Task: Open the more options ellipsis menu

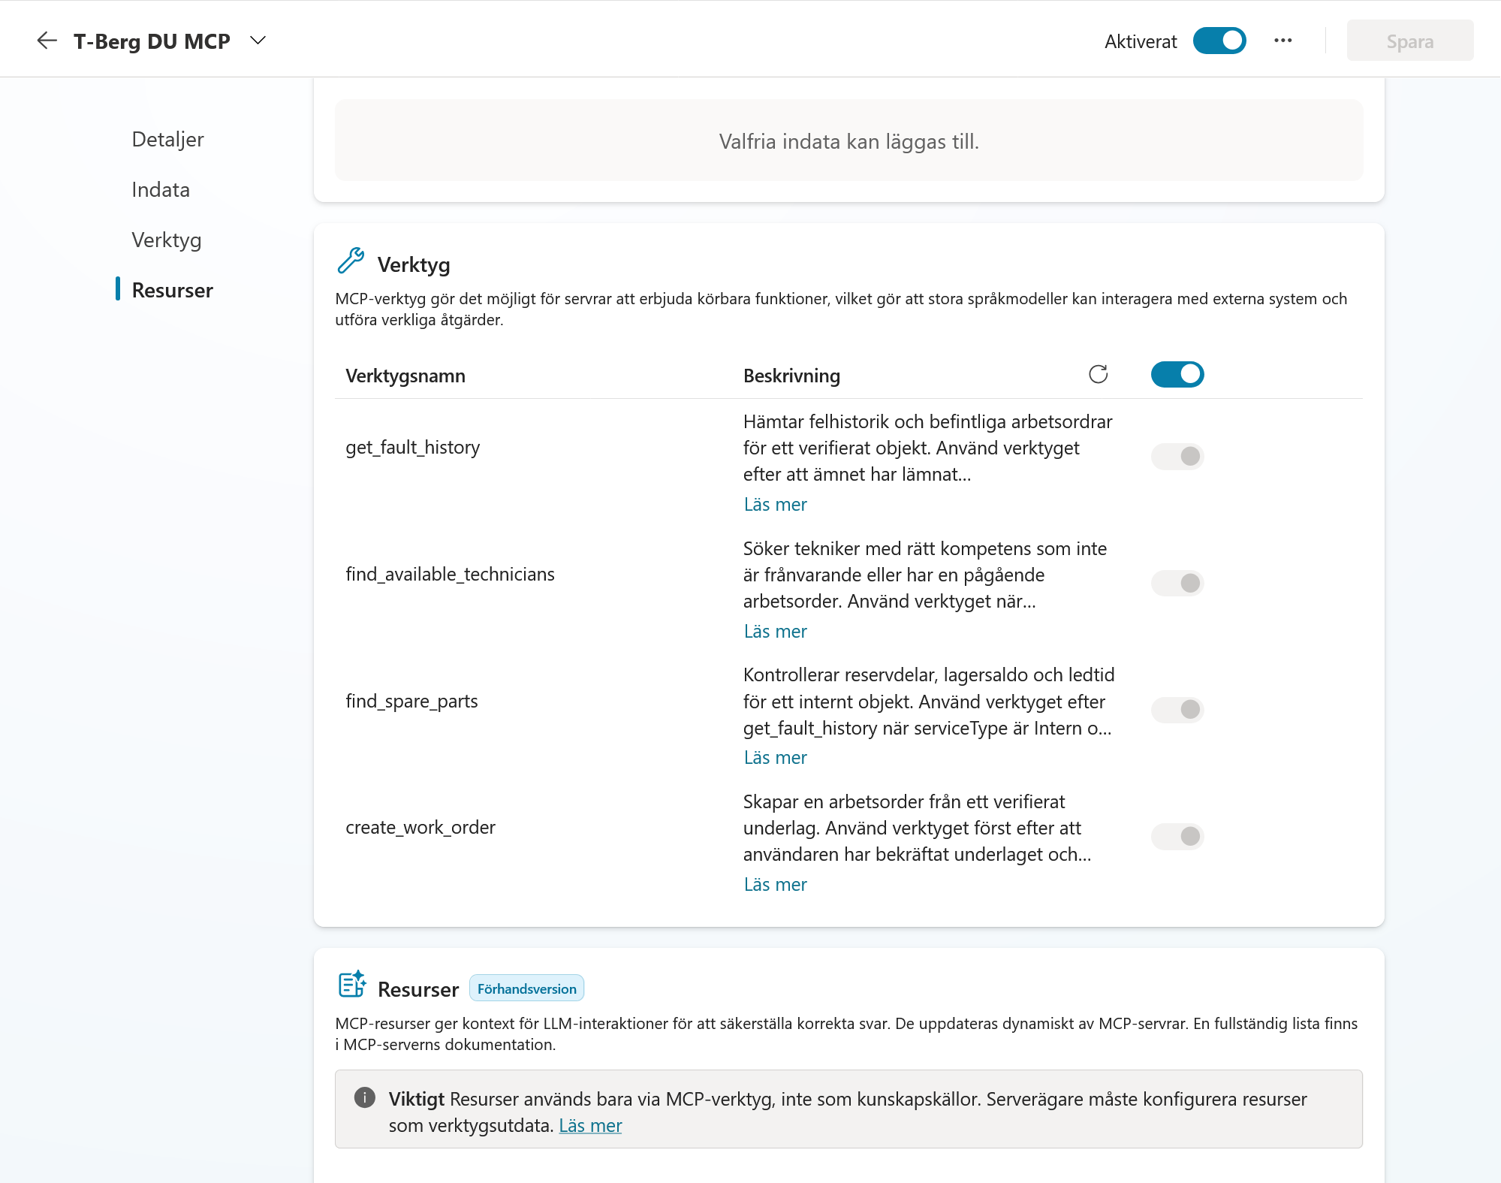Action: 1282,41
